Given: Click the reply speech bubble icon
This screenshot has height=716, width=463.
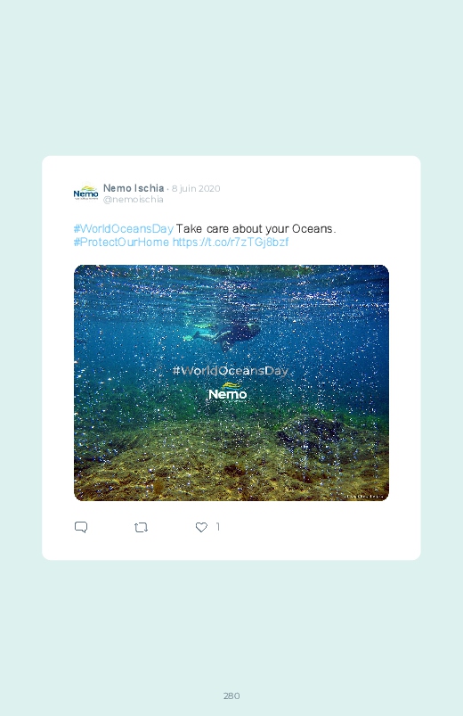Looking at the screenshot, I should (81, 527).
